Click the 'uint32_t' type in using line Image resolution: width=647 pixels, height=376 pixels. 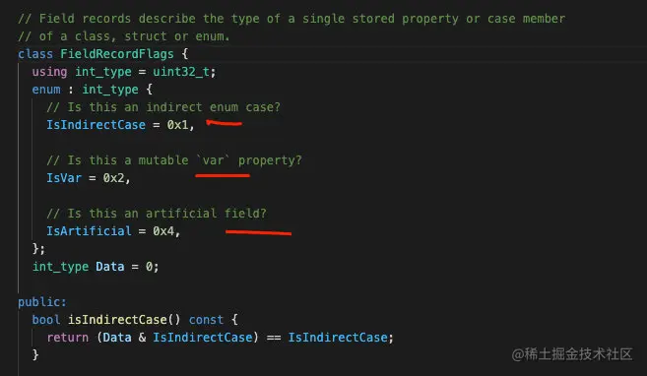point(181,72)
